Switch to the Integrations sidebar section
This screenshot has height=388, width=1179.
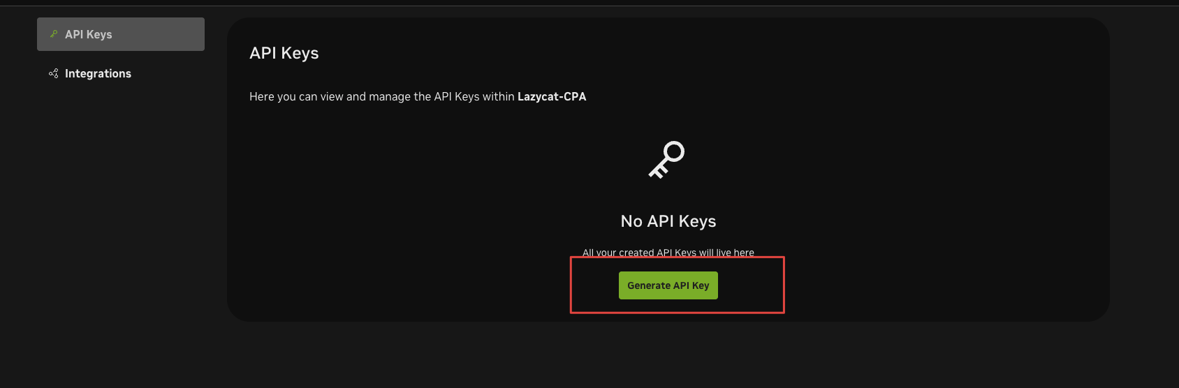click(98, 73)
